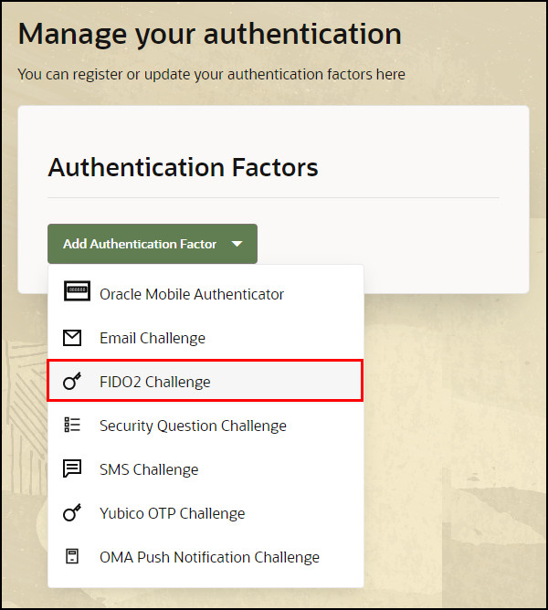Open the Add Authentication Factor dropdown
Image resolution: width=548 pixels, height=610 pixels.
point(153,244)
